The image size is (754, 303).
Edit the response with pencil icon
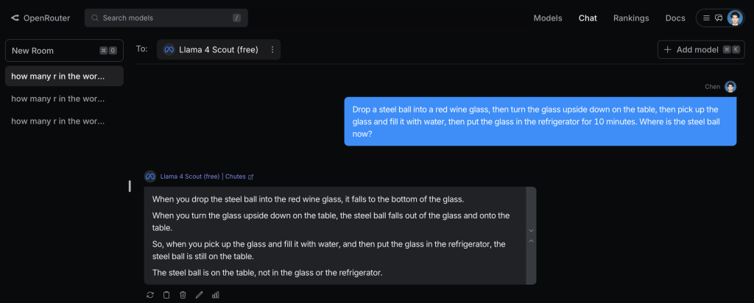[199, 295]
